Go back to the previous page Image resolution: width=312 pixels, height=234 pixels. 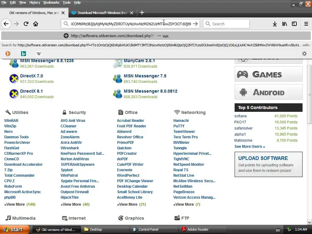coord(6,24)
